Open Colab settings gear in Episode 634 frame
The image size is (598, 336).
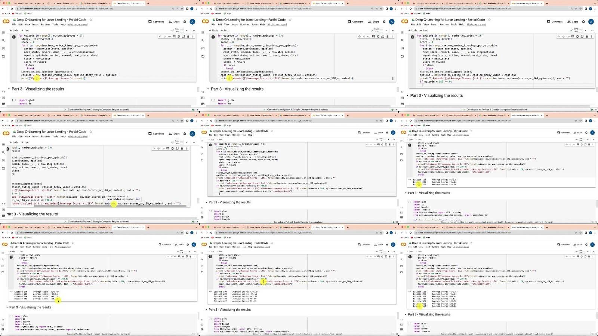(x=586, y=244)
